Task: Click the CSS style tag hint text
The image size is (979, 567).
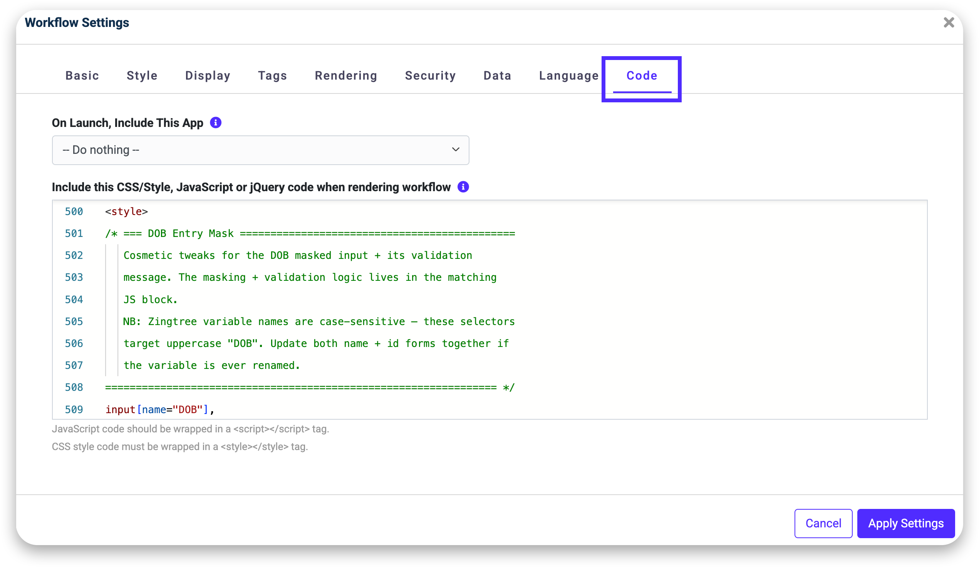Action: 180,447
